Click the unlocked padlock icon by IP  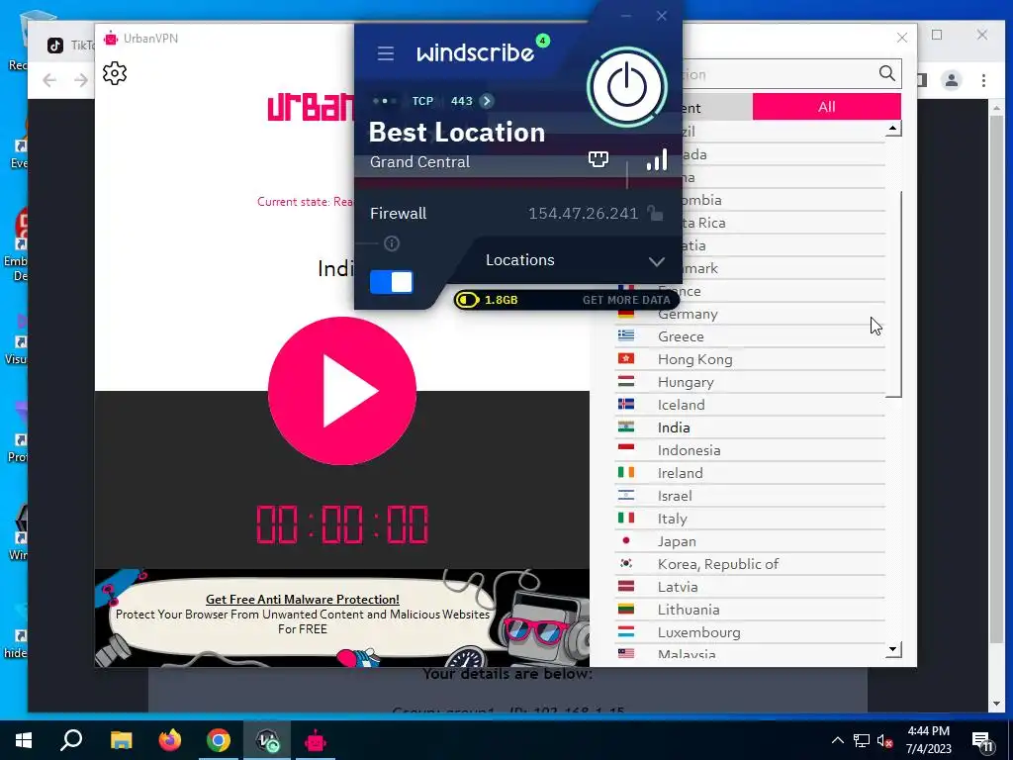coord(655,213)
